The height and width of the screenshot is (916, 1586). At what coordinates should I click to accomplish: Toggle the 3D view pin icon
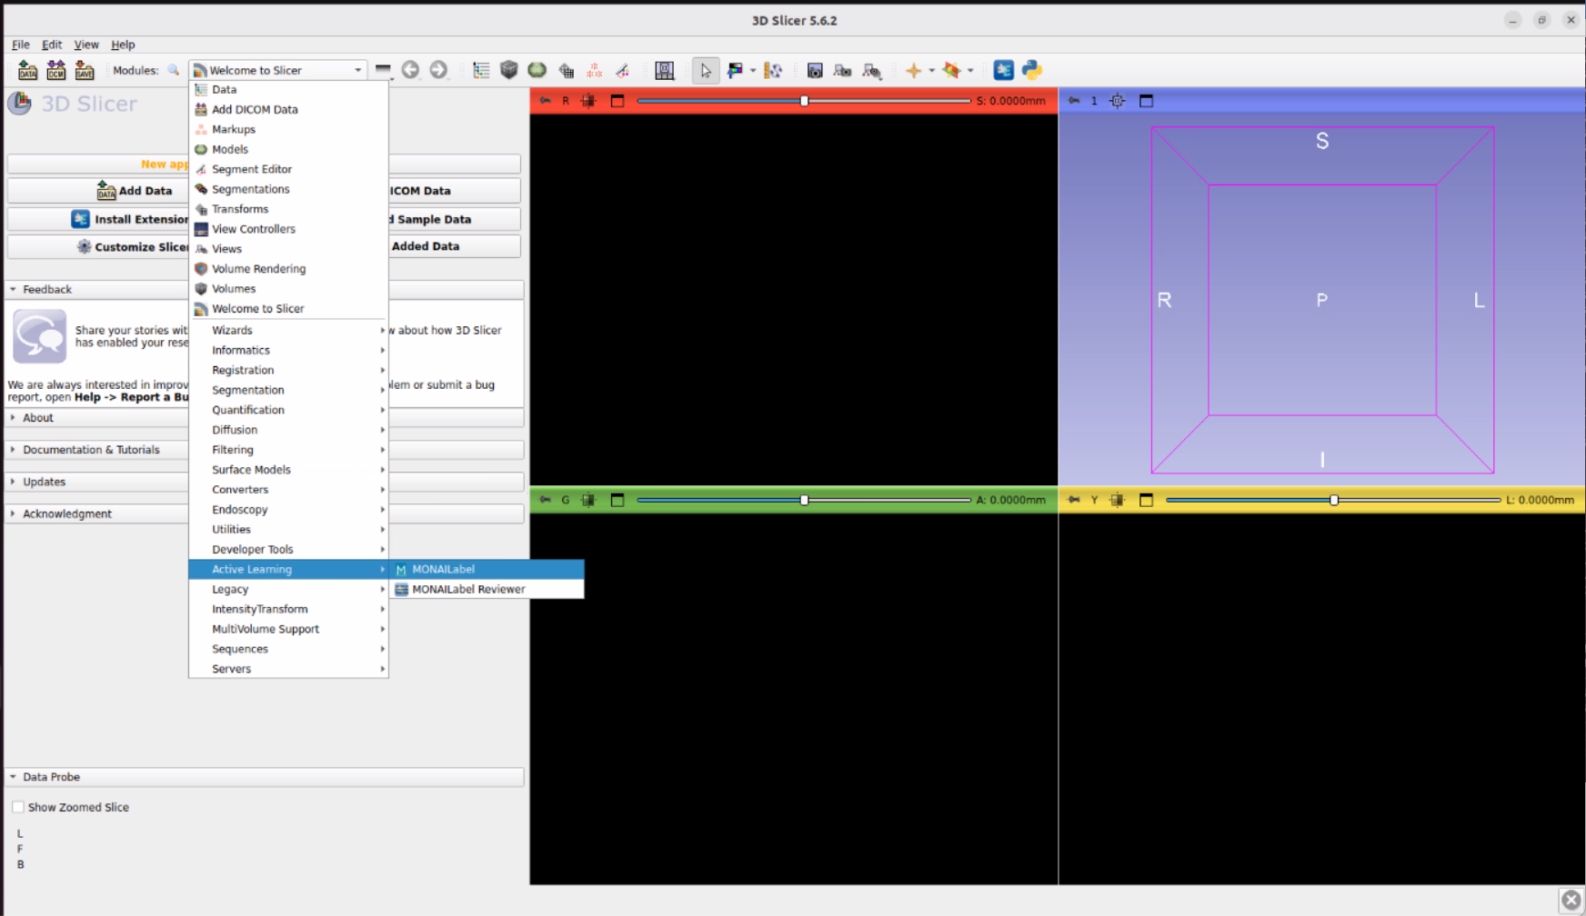1074,101
